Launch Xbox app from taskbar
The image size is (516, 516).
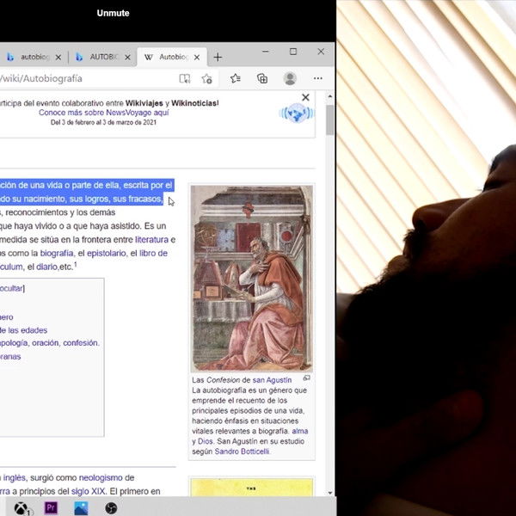coord(21,507)
